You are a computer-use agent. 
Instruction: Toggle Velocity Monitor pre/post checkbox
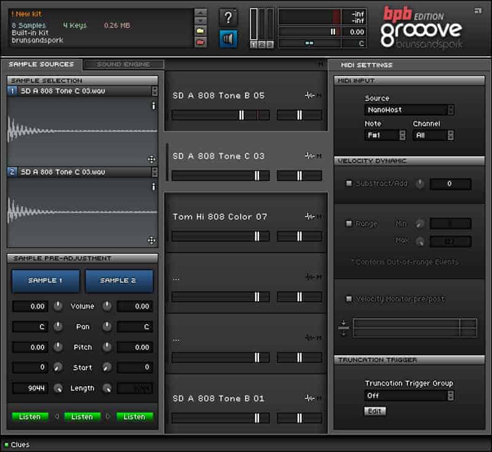tap(349, 299)
